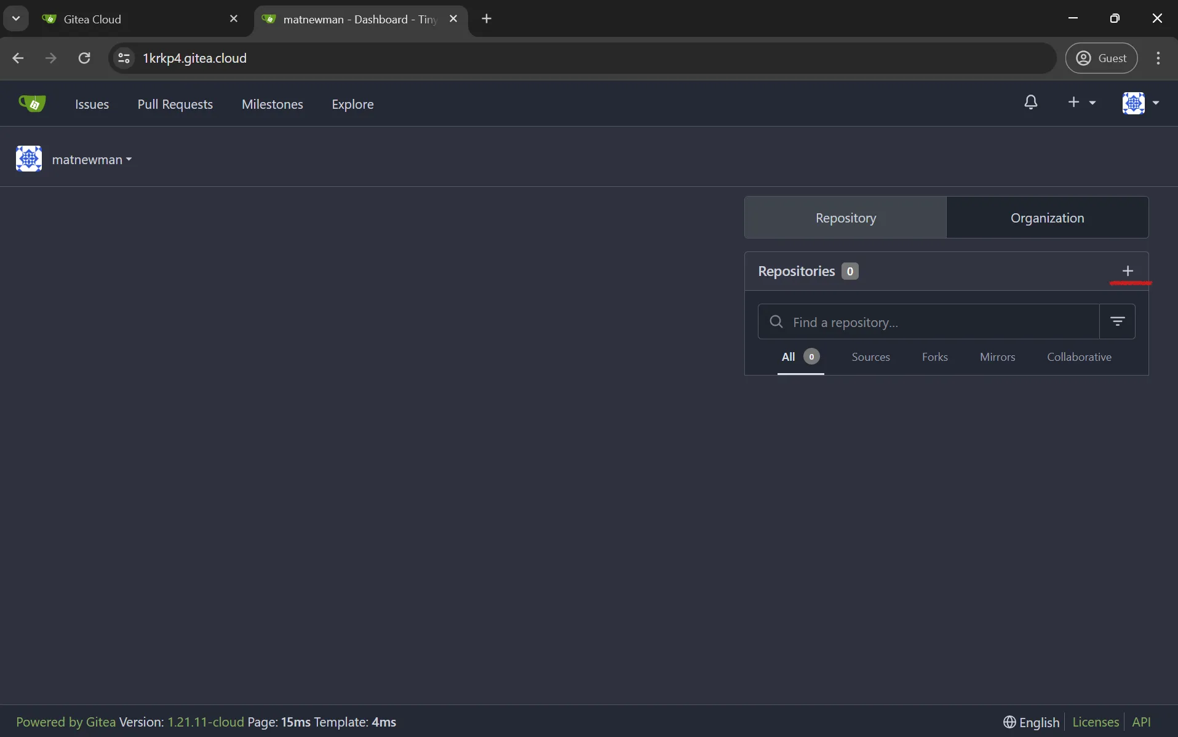Select the Sources filter tab
Viewport: 1178px width, 737px height.
click(870, 357)
